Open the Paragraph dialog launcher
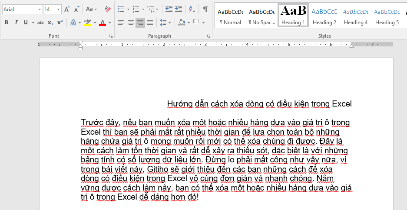This screenshot has height=210, width=407. pos(208,36)
